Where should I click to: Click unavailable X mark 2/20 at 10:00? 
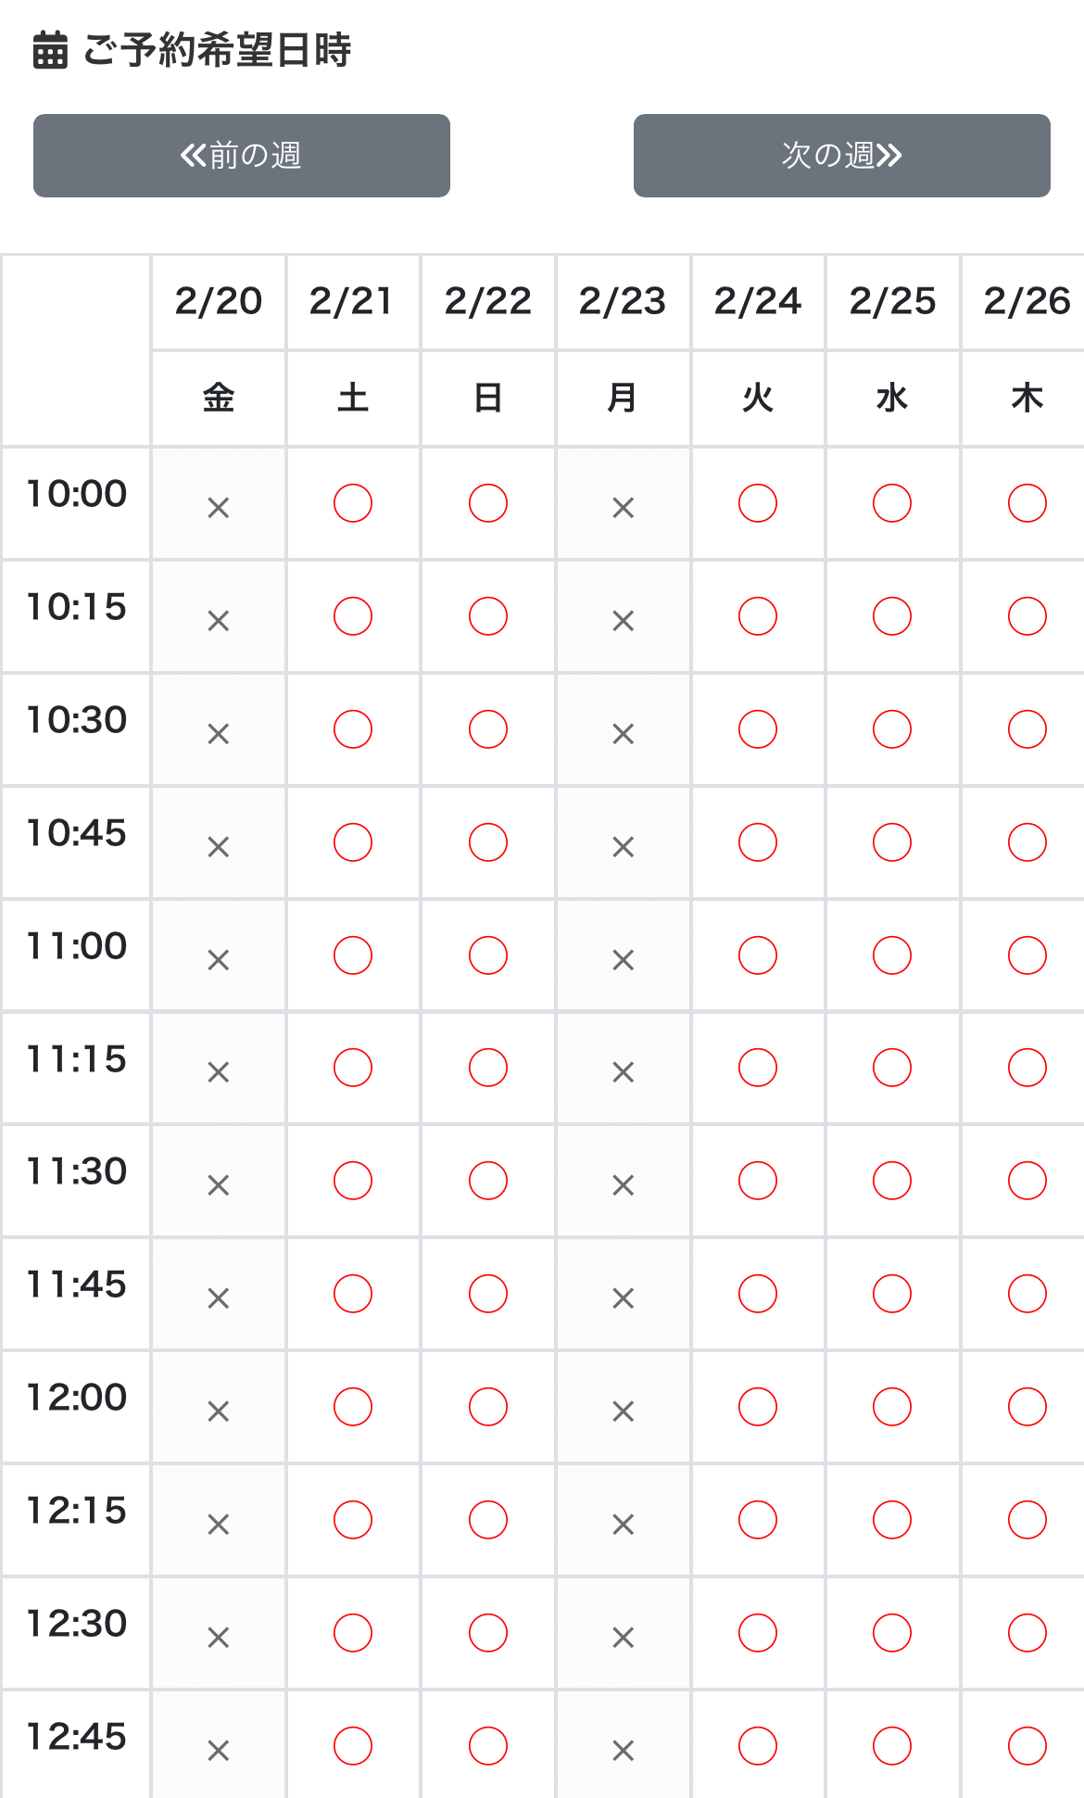[219, 508]
